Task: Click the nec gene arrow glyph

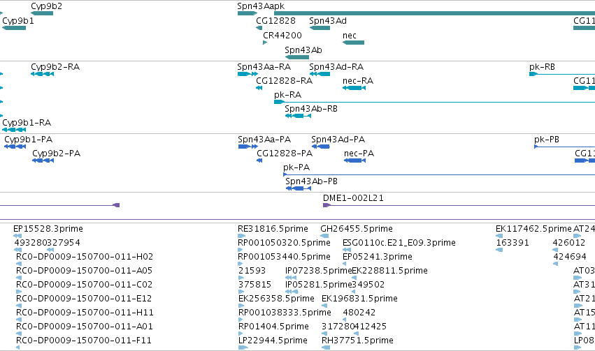Action: coord(353,43)
